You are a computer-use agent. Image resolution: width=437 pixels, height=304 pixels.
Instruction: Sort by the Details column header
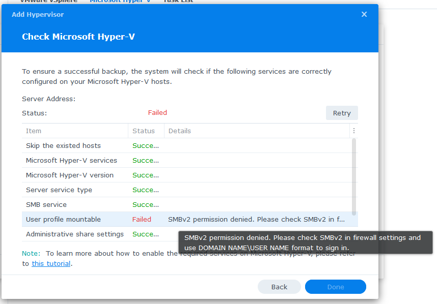point(257,131)
